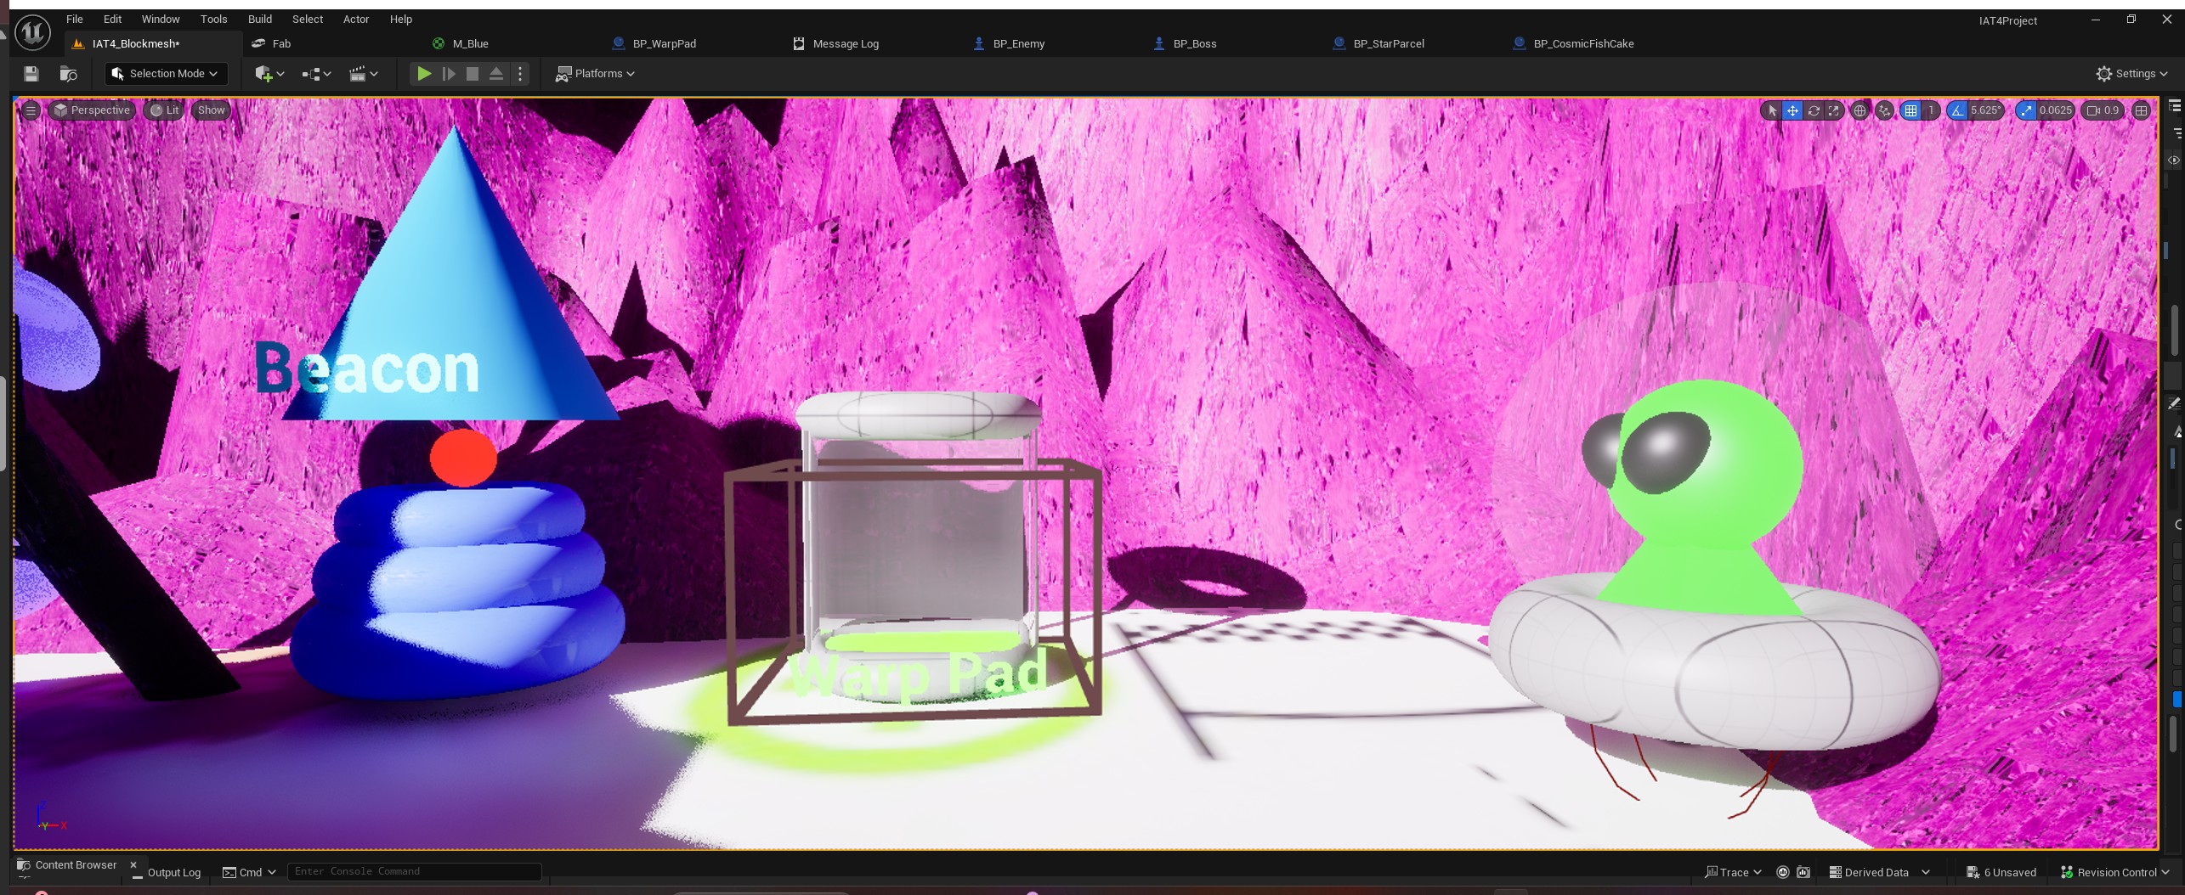Open the Build menu
Viewport: 2185px width, 895px height.
coord(260,19)
